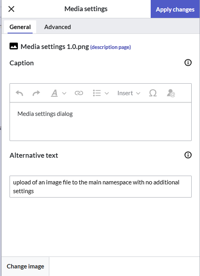Open the Insert menu
This screenshot has width=200, height=276.
(129, 93)
